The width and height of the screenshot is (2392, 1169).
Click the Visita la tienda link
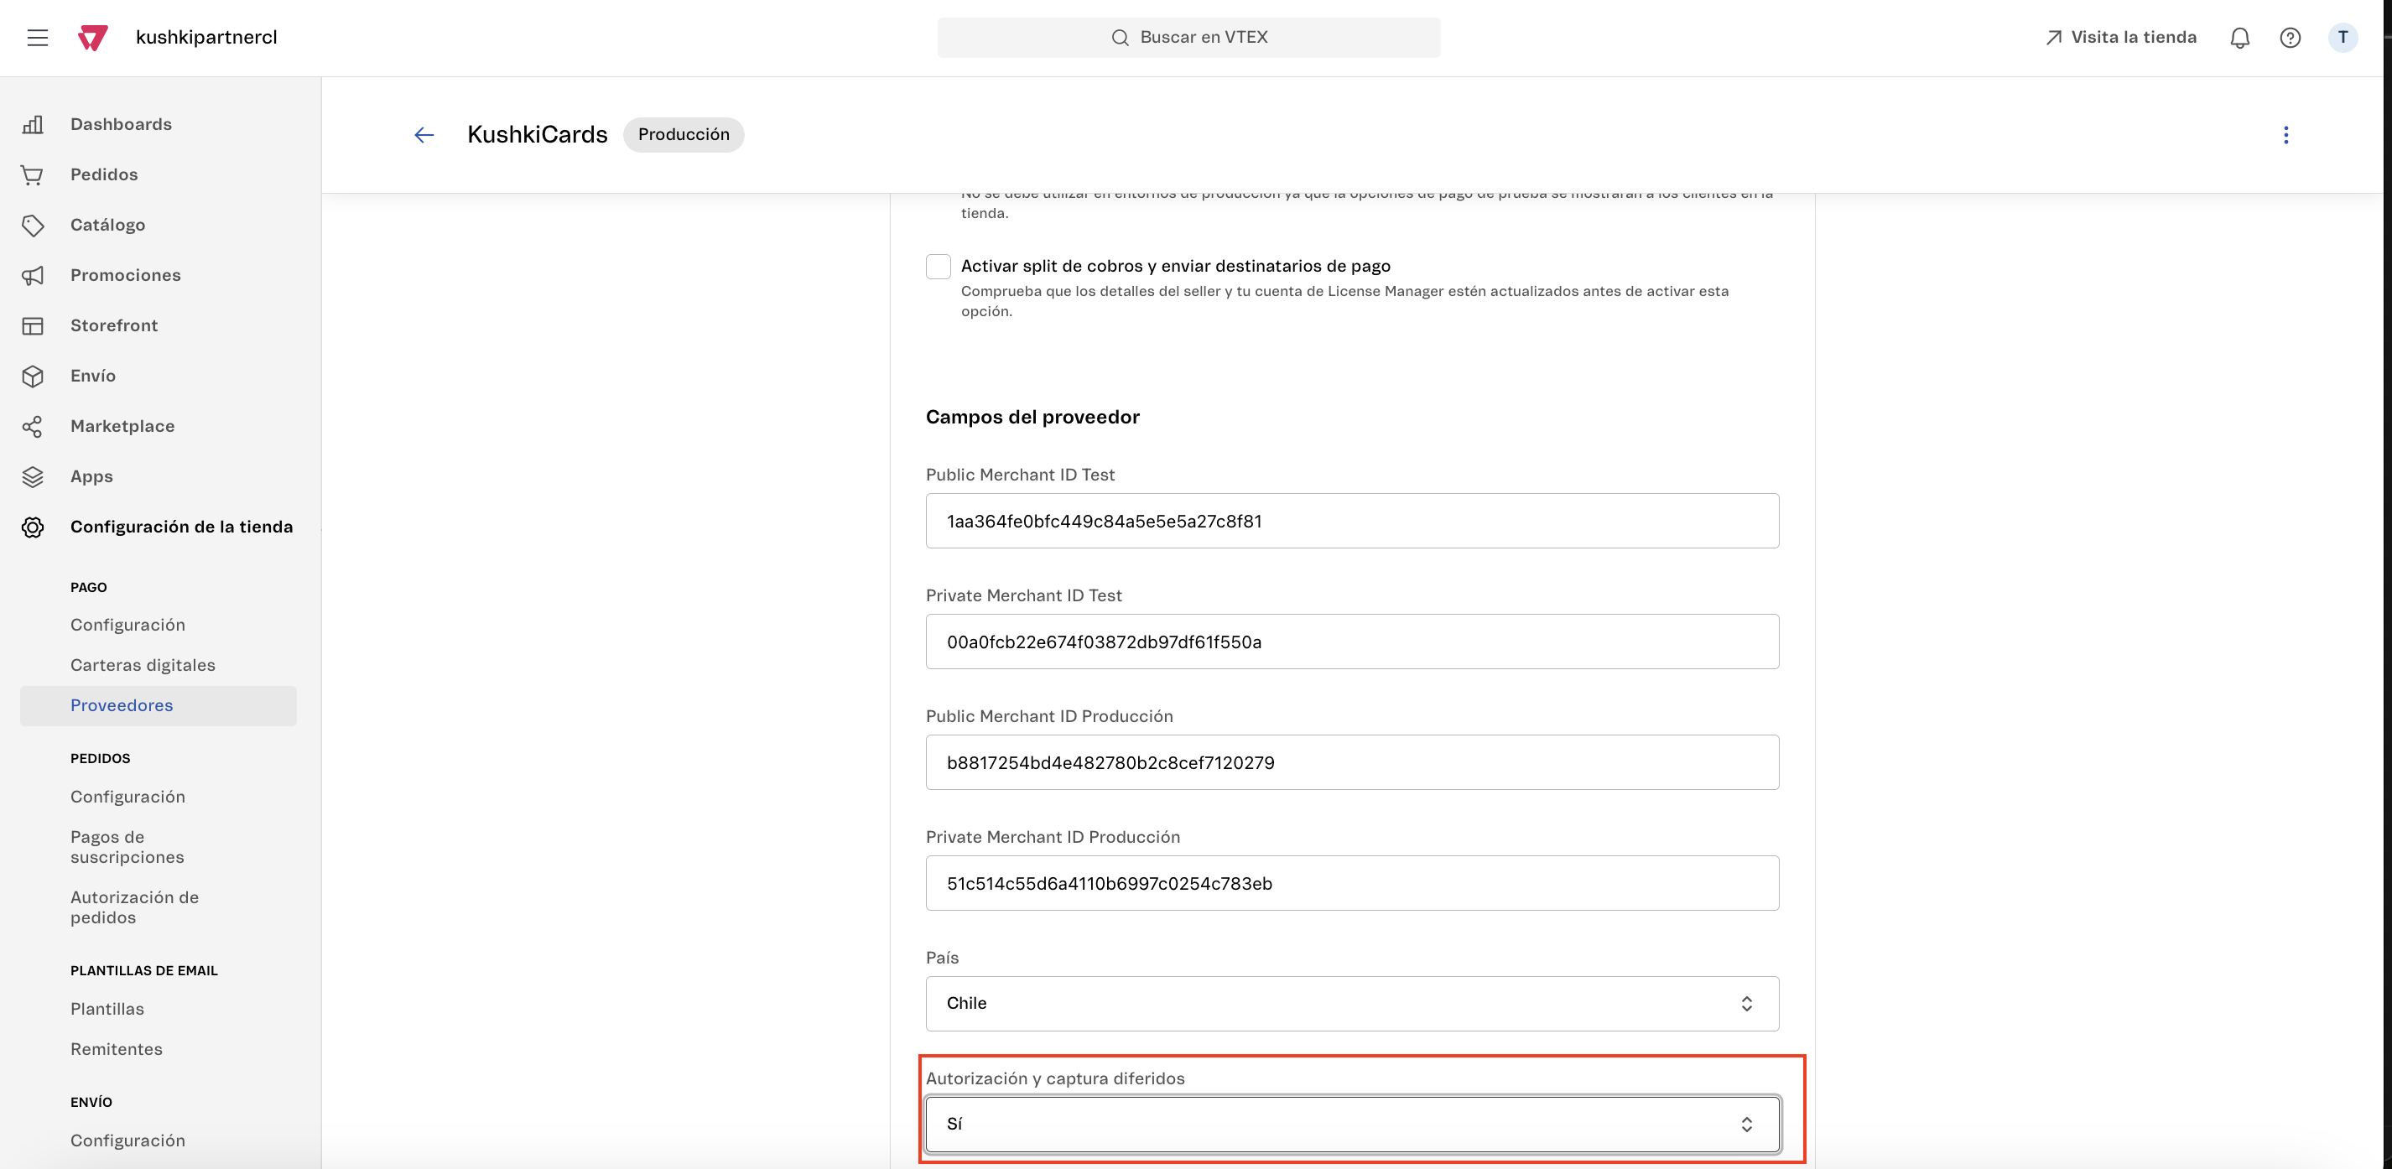[x=2120, y=37]
